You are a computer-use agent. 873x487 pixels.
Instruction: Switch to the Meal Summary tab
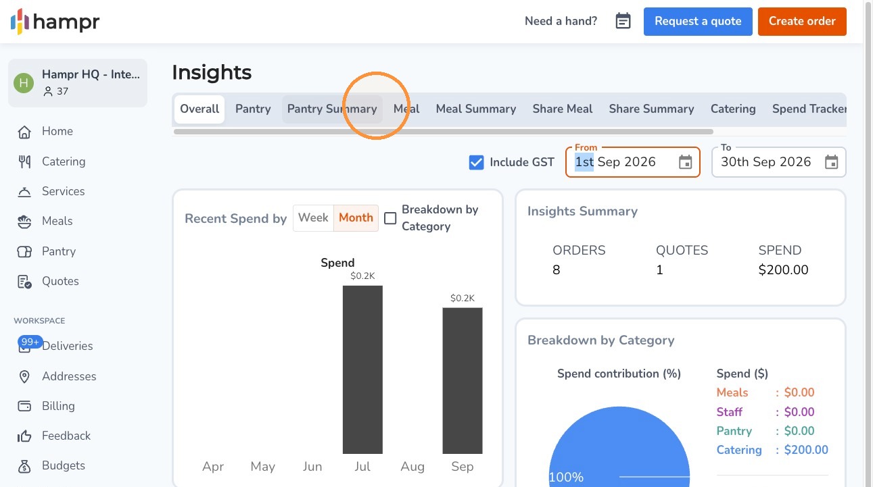pyautogui.click(x=476, y=109)
